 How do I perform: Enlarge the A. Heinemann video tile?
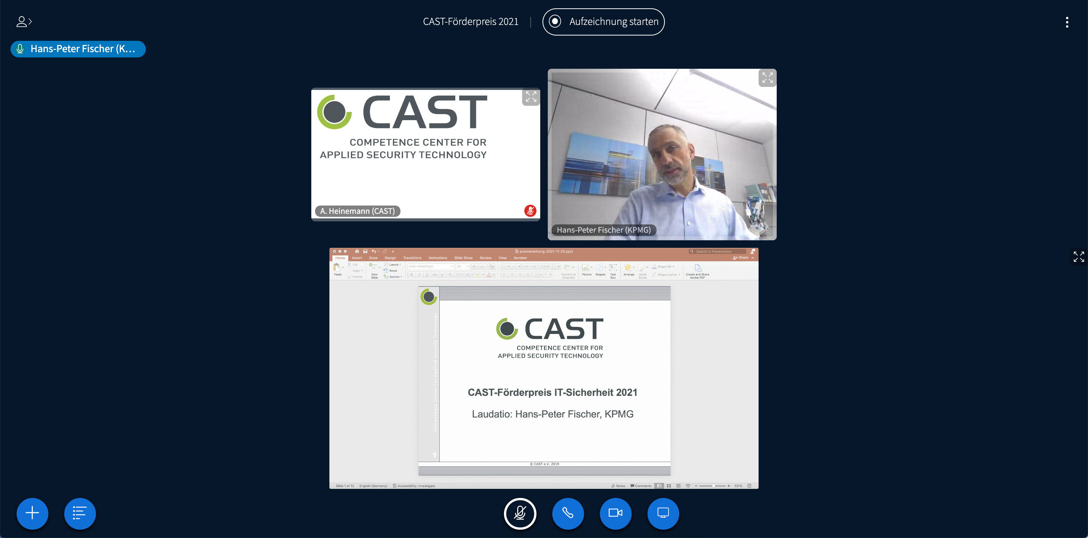click(530, 97)
